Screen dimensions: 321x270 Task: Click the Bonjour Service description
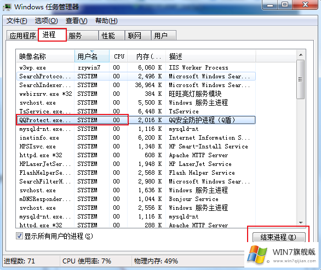click(193, 199)
